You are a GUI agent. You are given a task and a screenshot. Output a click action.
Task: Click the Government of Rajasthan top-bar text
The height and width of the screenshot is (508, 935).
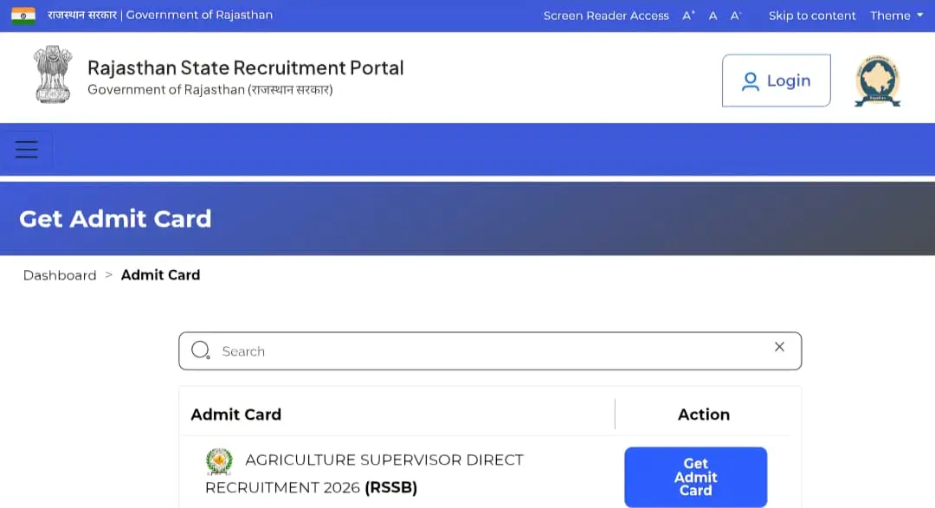coord(199,15)
